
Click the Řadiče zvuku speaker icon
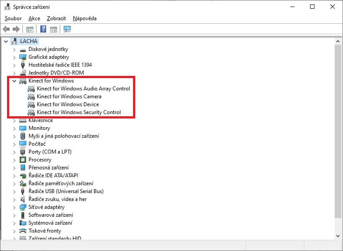(x=23, y=199)
